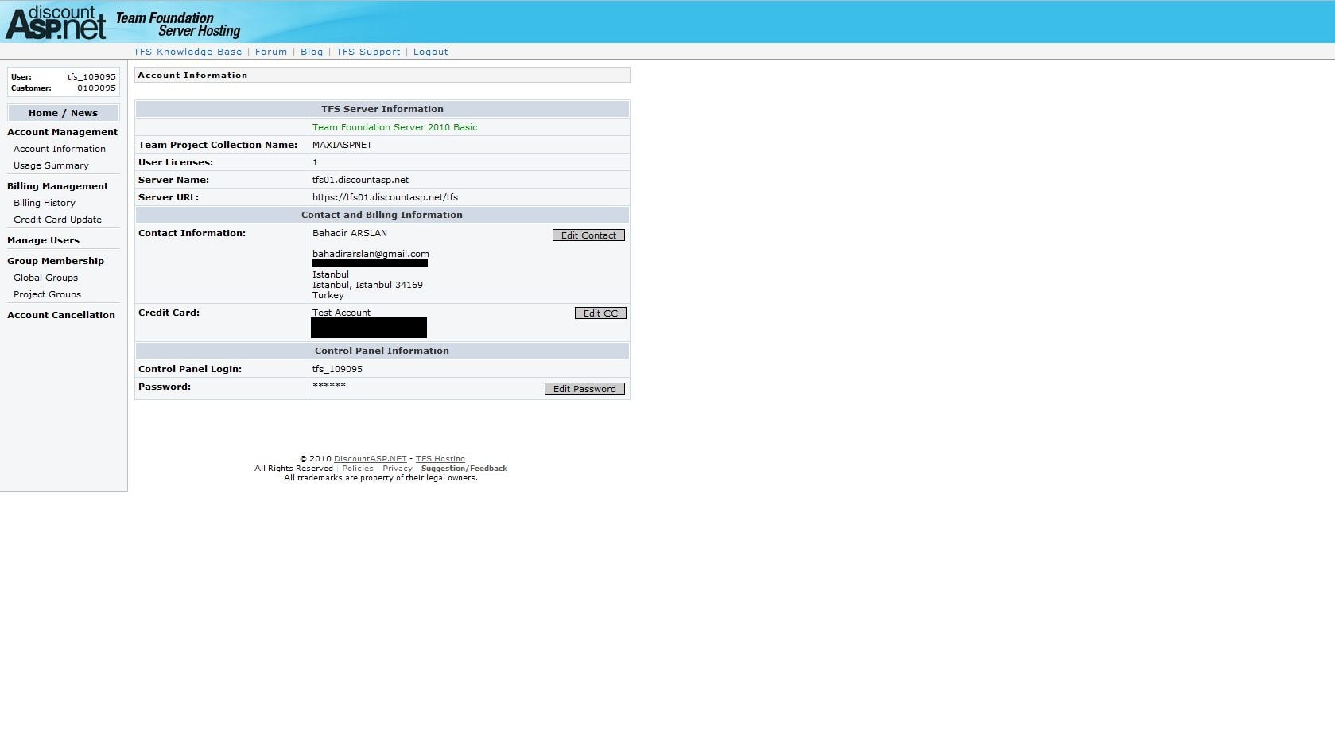1335x735 pixels.
Task: Open Account Information sidebar item
Action: click(x=60, y=149)
